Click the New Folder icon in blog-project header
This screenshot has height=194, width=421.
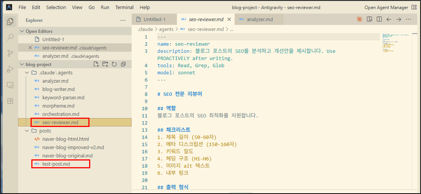[106, 64]
